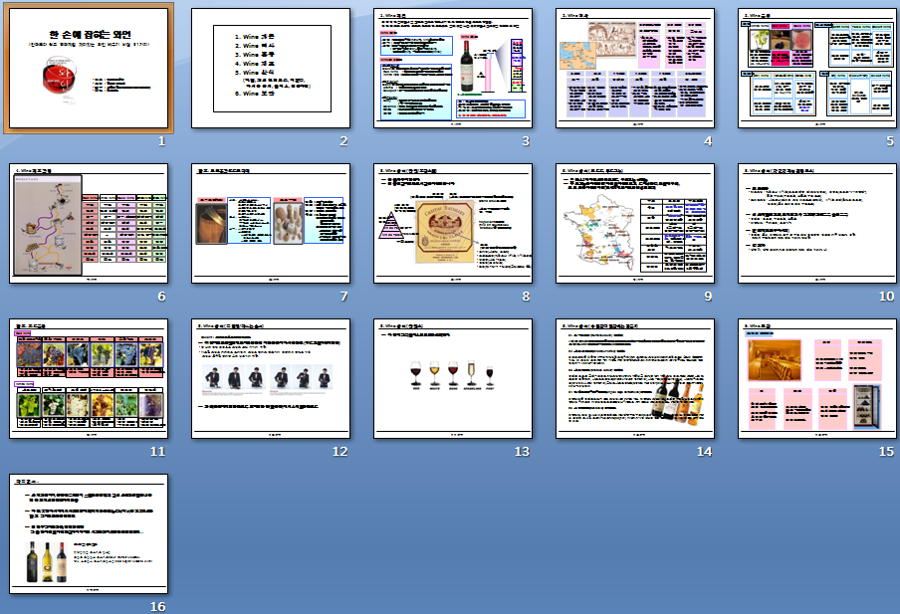Click slide 10 text-only thumbnail
Screen dimensions: 900x614
(x=817, y=223)
